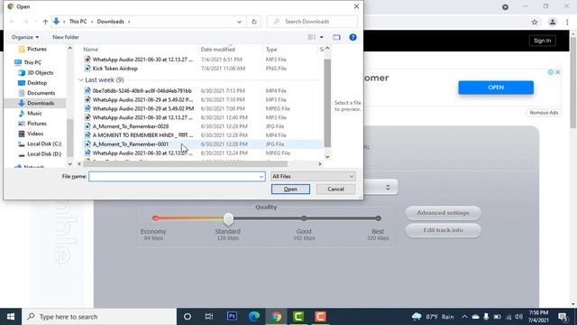Open Local Disk (D:) in sidebar
The height and width of the screenshot is (325, 577).
coord(44,154)
